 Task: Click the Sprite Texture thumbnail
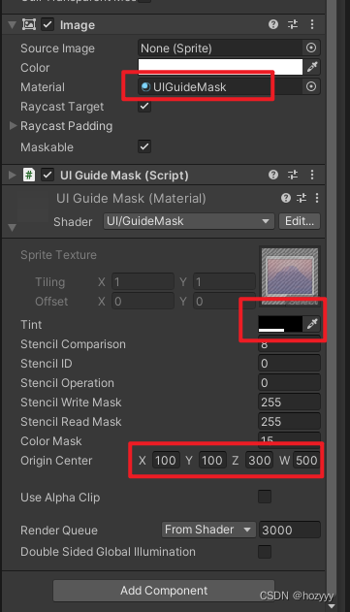pos(290,275)
